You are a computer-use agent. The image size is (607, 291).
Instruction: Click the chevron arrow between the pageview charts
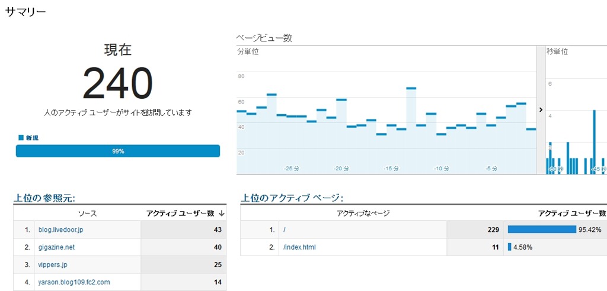pyautogui.click(x=541, y=109)
